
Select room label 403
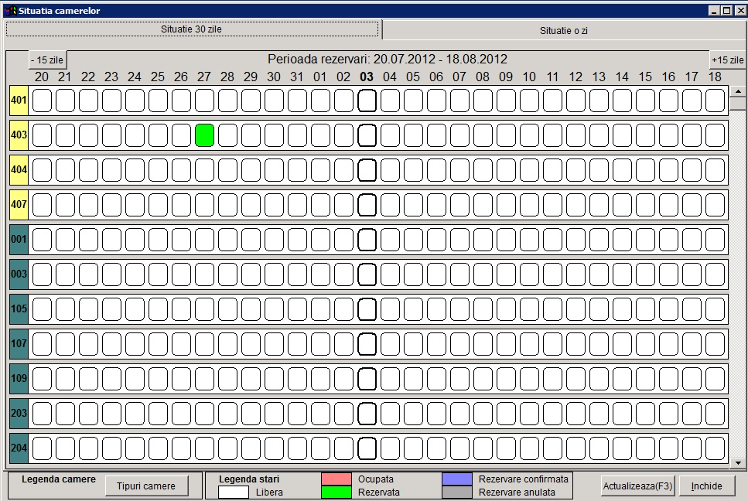coord(19,135)
